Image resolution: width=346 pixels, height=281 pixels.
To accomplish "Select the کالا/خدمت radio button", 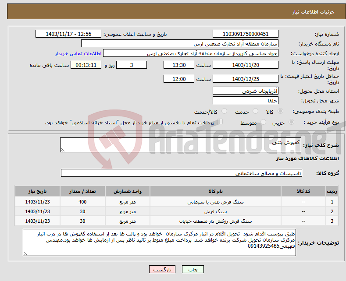I will (x=224, y=111).
